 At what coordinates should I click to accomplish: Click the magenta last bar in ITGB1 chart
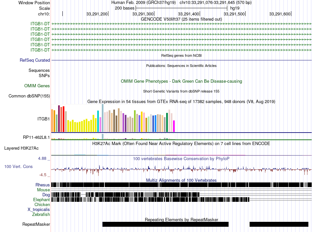pos(174,126)
